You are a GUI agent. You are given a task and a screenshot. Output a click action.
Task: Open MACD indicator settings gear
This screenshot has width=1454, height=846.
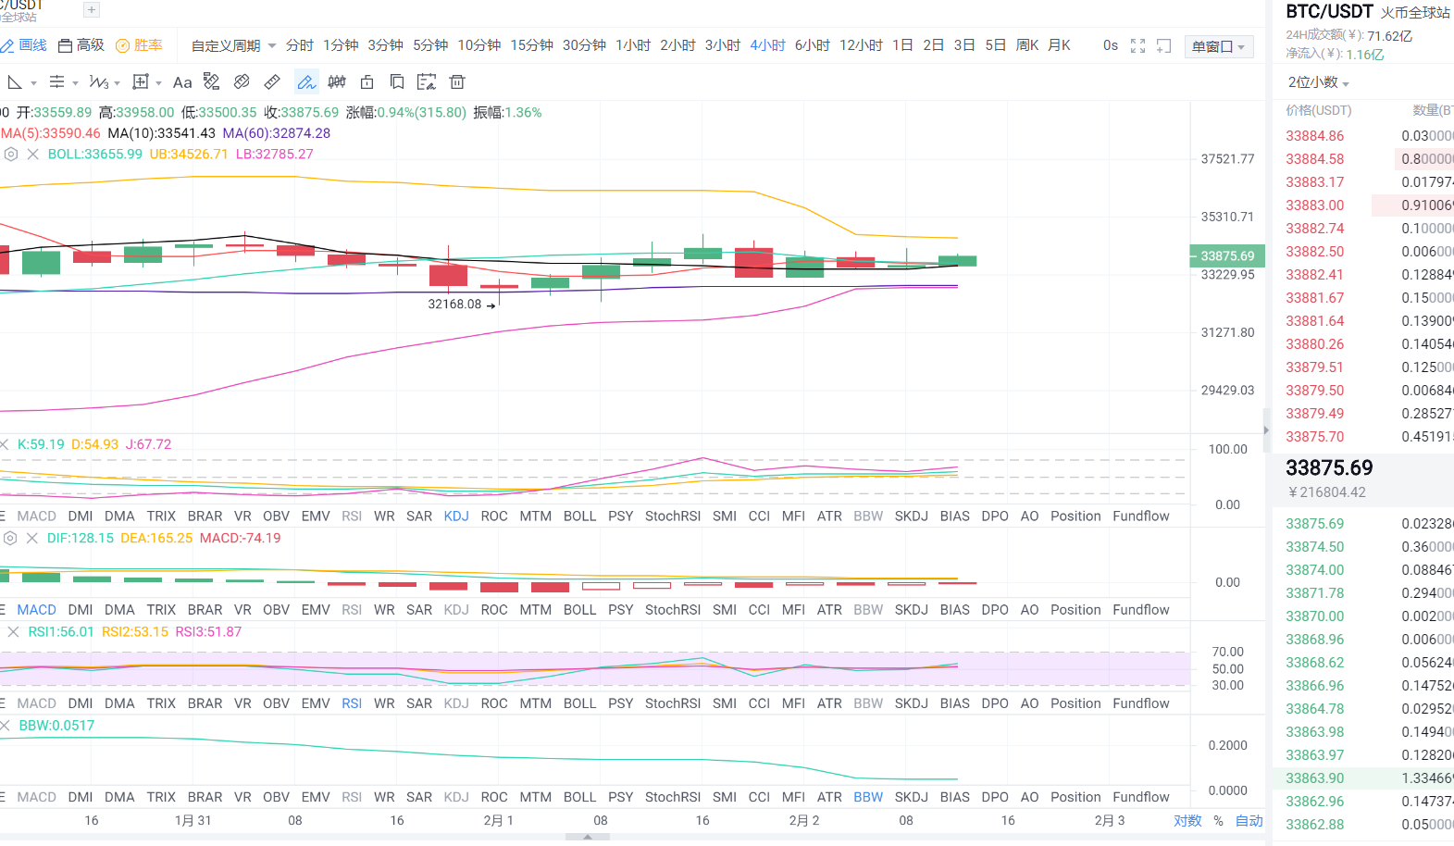(x=10, y=538)
